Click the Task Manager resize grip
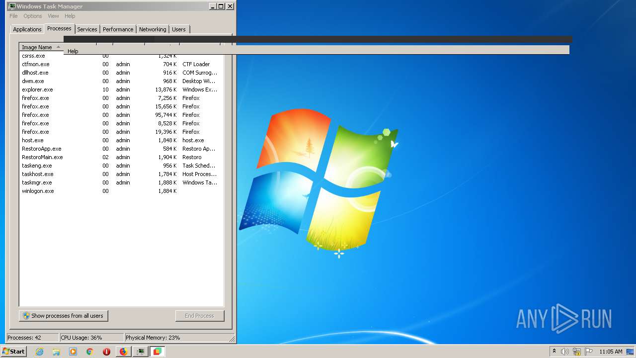The height and width of the screenshot is (358, 636). click(232, 339)
